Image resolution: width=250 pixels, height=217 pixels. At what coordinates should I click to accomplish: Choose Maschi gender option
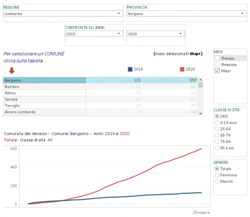coord(217,181)
